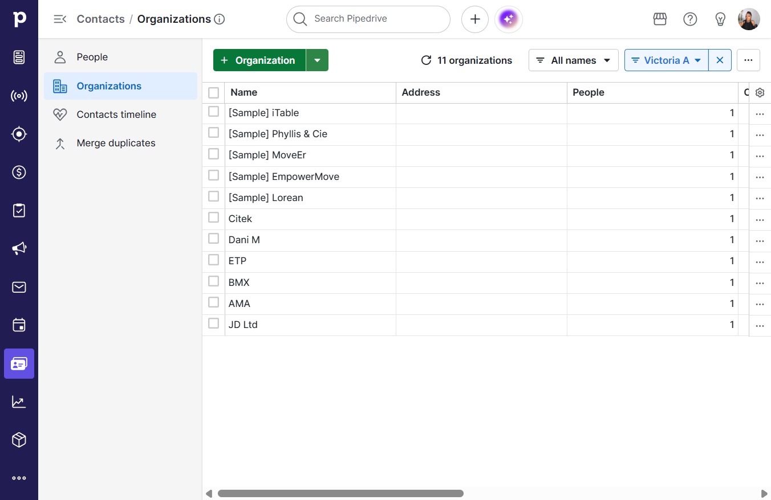The height and width of the screenshot is (500, 771).
Task: Focus the Search Pipedrive field
Action: point(368,19)
